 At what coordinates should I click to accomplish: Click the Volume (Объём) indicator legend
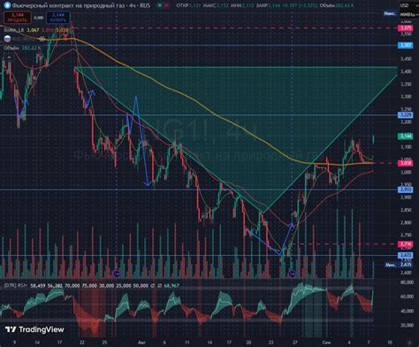[x=11, y=48]
